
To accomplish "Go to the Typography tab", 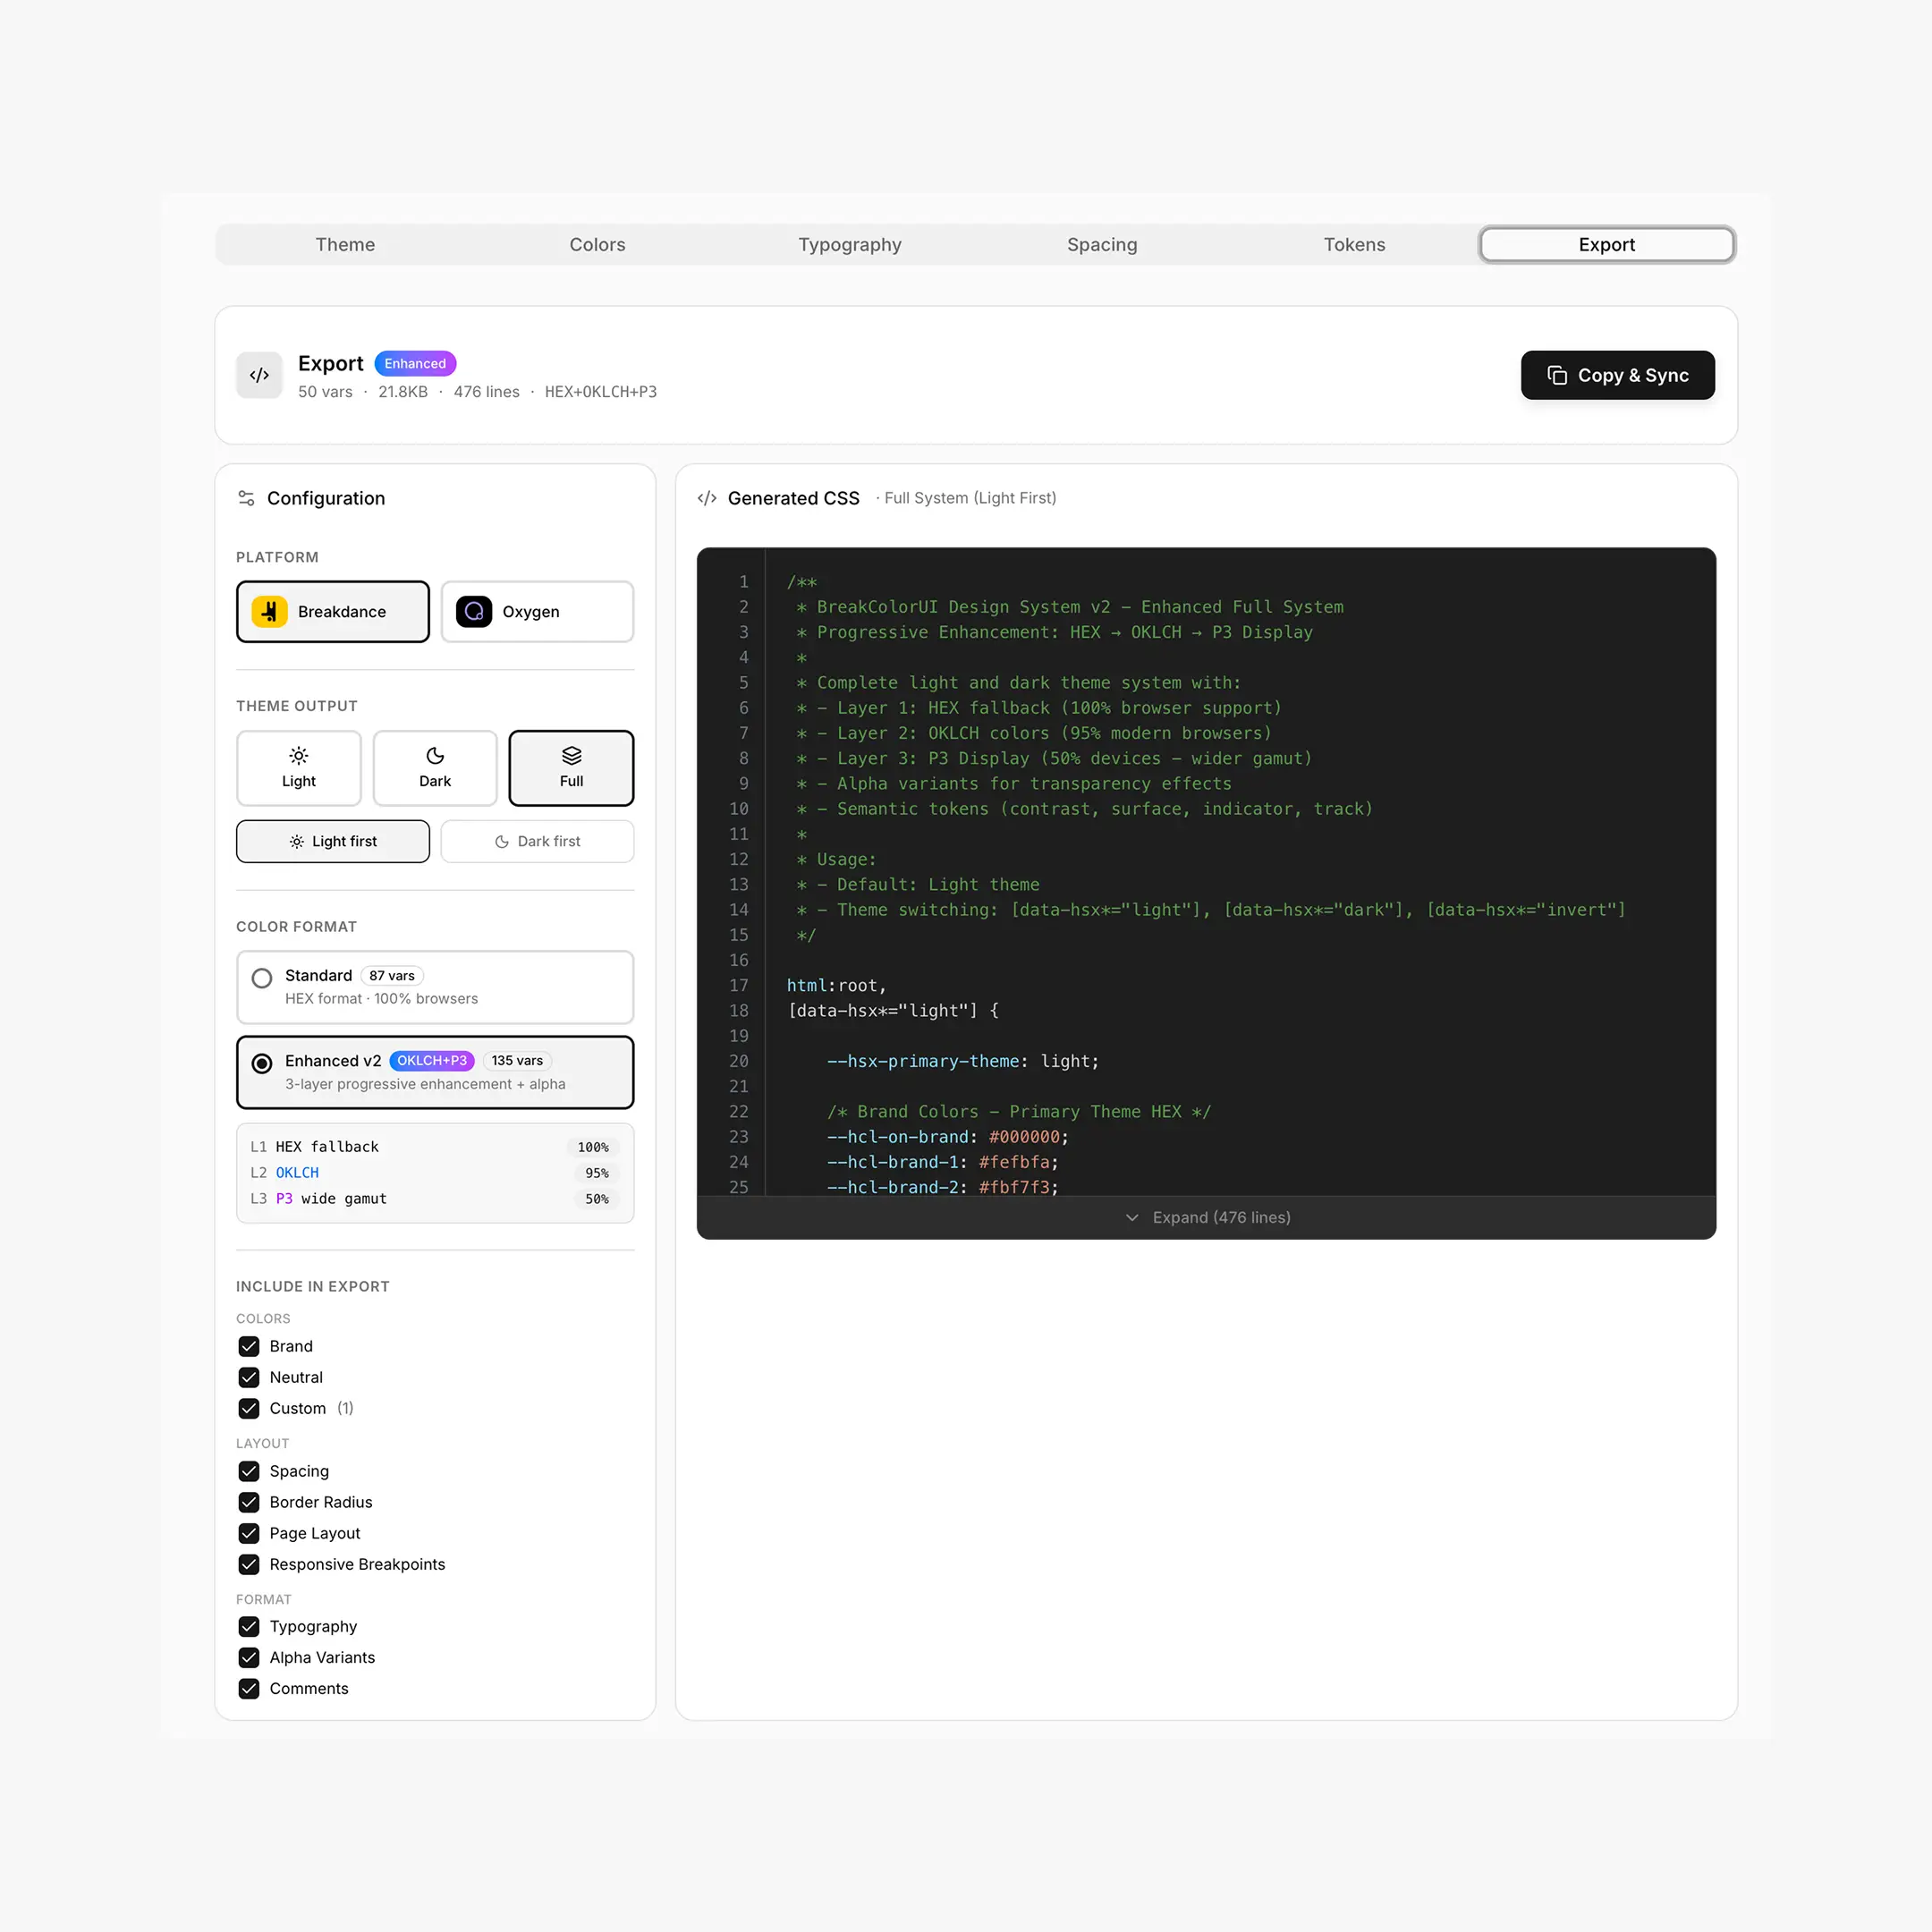I will [x=850, y=245].
